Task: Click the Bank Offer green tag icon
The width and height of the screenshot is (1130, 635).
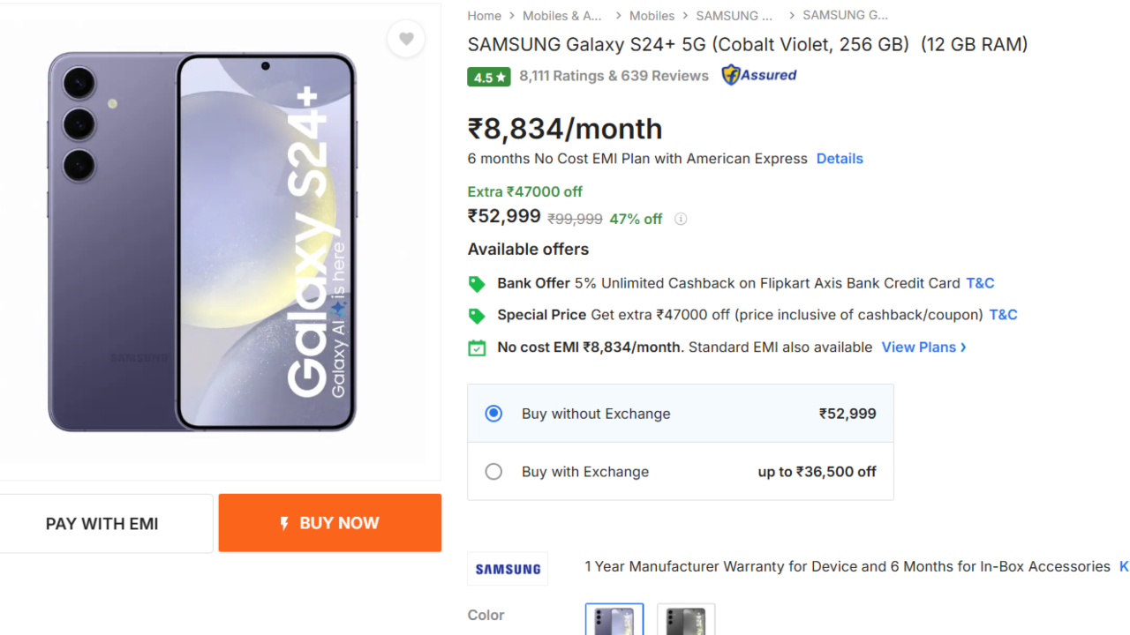Action: pos(477,284)
